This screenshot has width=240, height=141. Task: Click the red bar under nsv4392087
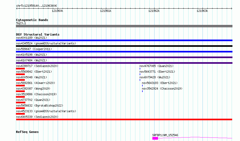pyautogui.click(x=20, y=91)
